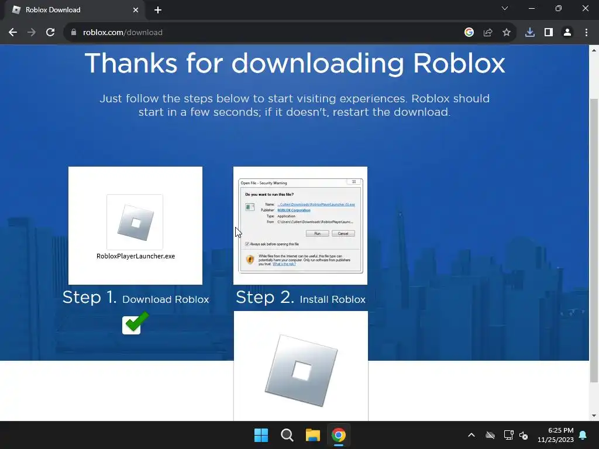Viewport: 599px width, 449px height.
Task: Open File Explorer from taskbar
Action: (313, 435)
